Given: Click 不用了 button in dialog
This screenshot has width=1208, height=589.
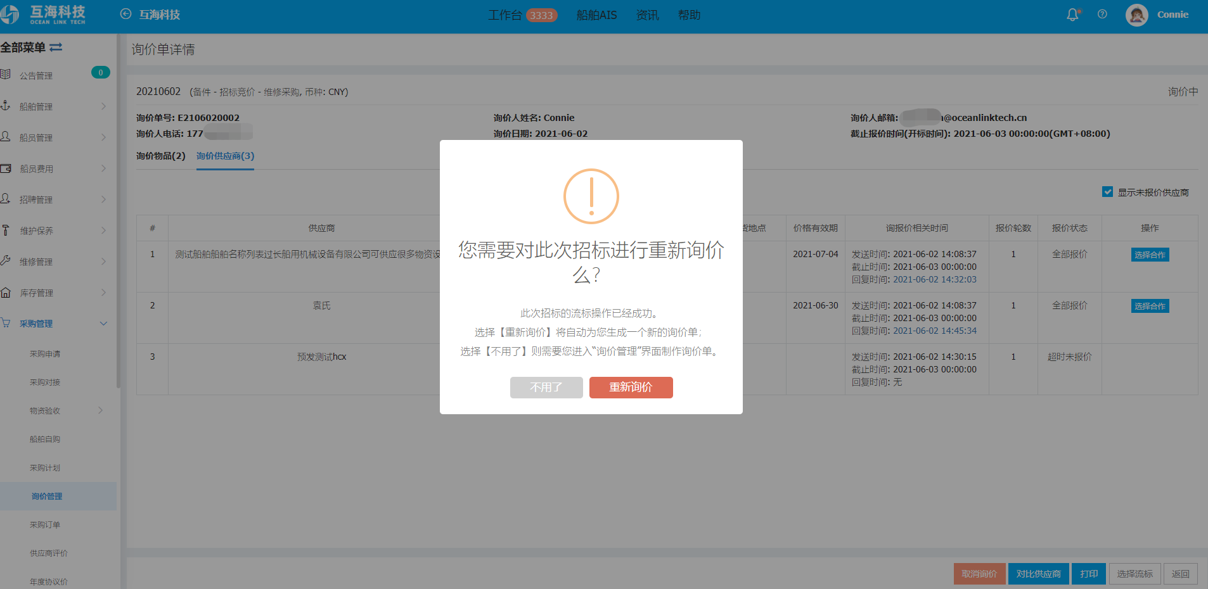Looking at the screenshot, I should (x=546, y=387).
